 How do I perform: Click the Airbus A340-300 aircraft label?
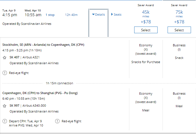pos(34,106)
